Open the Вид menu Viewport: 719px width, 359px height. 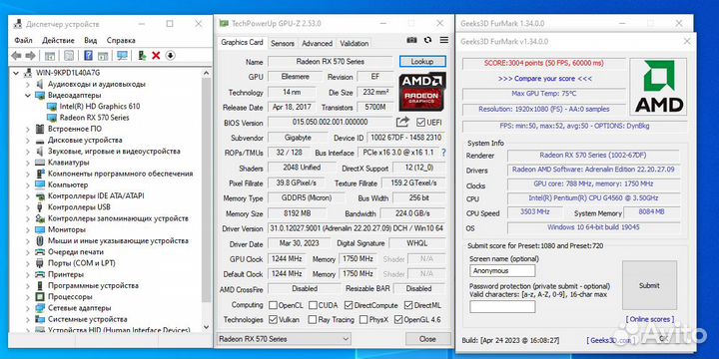point(90,40)
